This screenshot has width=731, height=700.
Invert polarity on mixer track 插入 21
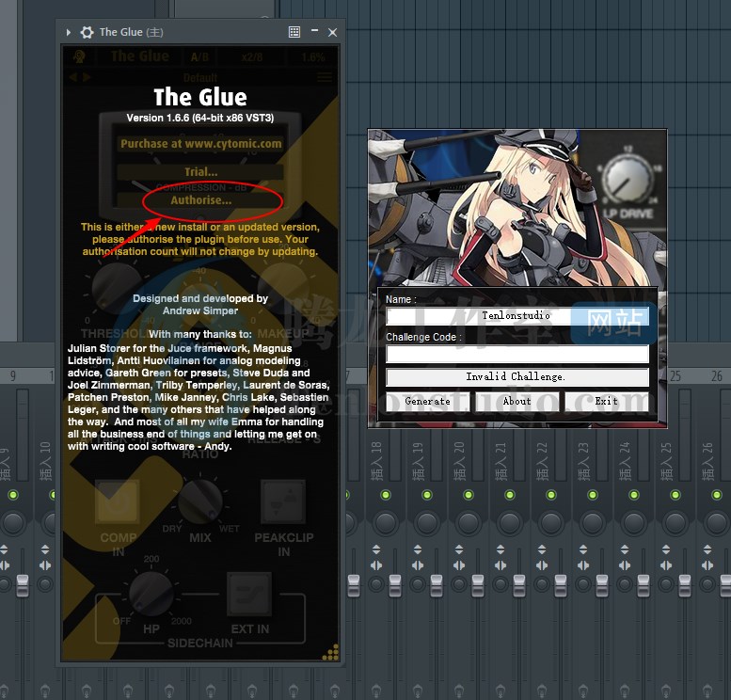click(x=501, y=549)
